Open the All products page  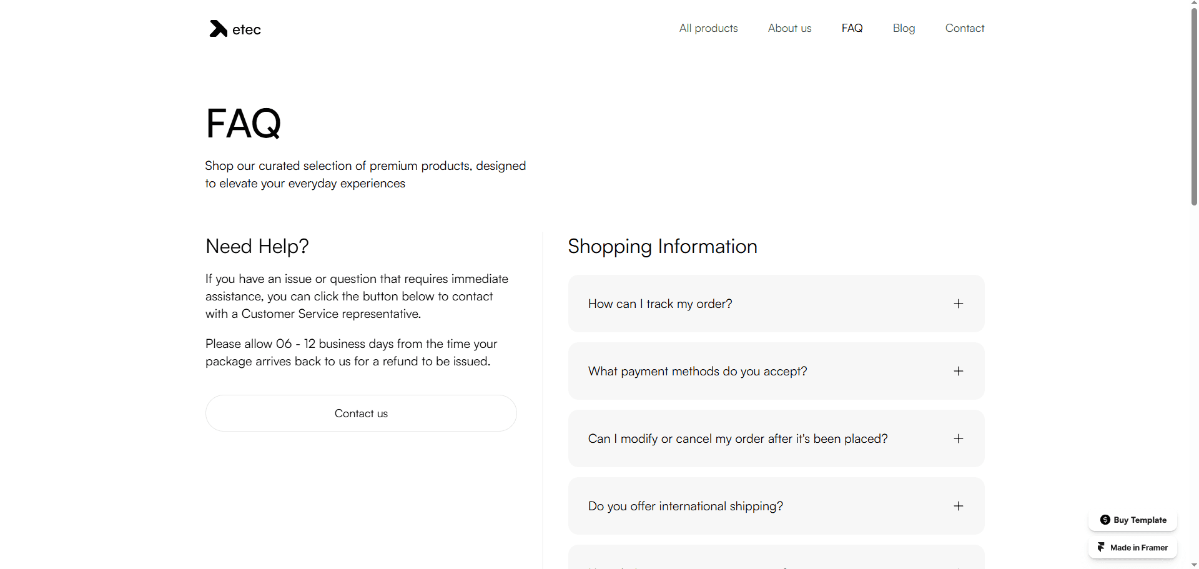(708, 28)
